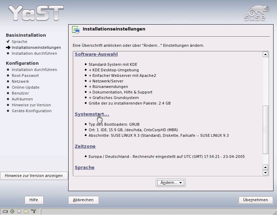The width and height of the screenshot is (277, 215).
Task: Select Benutzer step in the sidebar
Action: pyautogui.click(x=20, y=93)
